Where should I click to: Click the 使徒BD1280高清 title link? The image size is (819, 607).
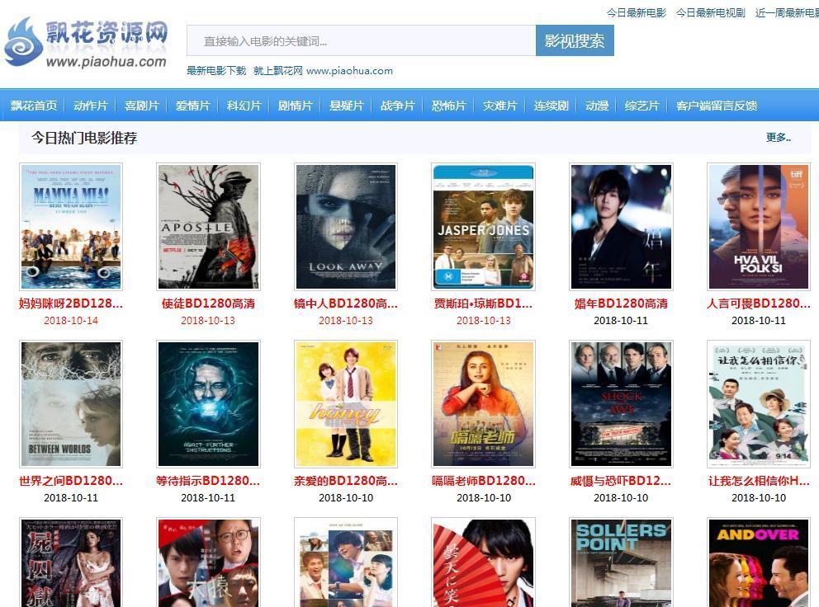(208, 303)
